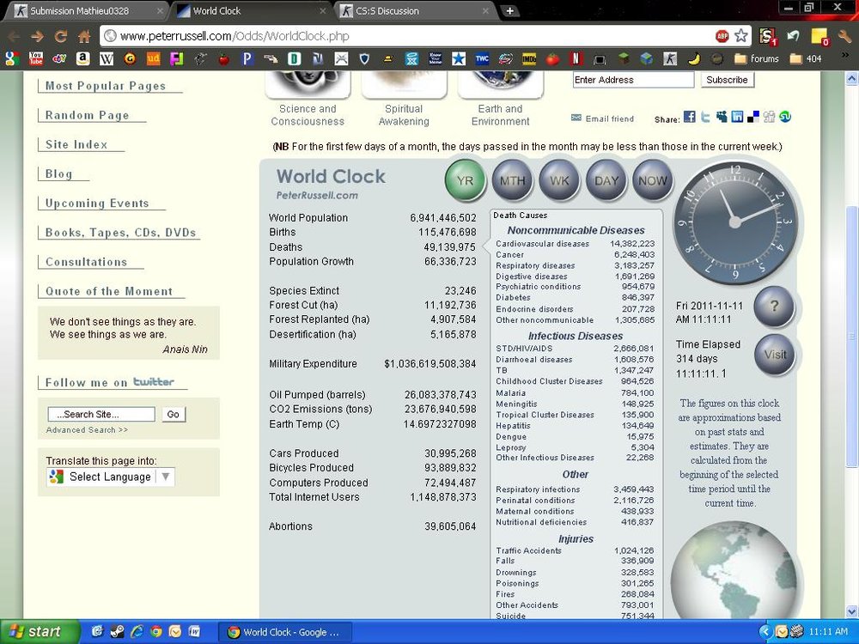Open the Wikipedia bookmark

pyautogui.click(x=107, y=58)
